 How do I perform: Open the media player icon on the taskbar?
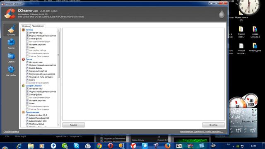click(42, 146)
